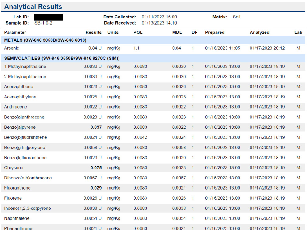Click Arsenic's analyzed date 01/17/2023 20:12
307x230 pixels.
click(267, 48)
